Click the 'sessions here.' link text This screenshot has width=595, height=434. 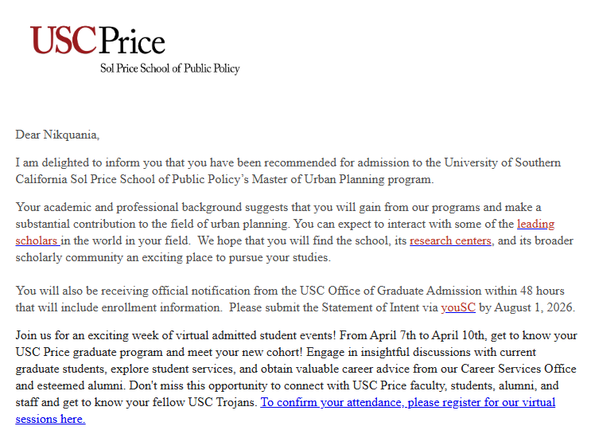[50, 419]
